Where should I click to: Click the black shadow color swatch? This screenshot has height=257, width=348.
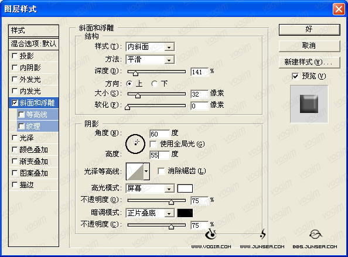tap(185, 213)
